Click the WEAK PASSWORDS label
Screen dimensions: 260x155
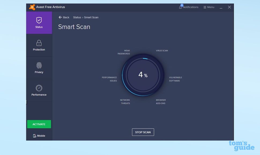(x=124, y=52)
